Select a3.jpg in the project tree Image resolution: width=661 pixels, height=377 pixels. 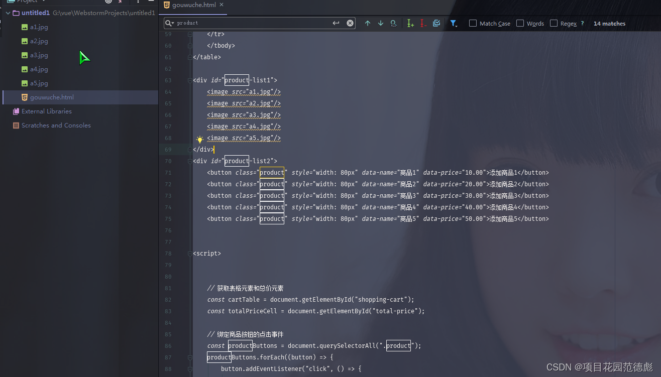tap(39, 55)
